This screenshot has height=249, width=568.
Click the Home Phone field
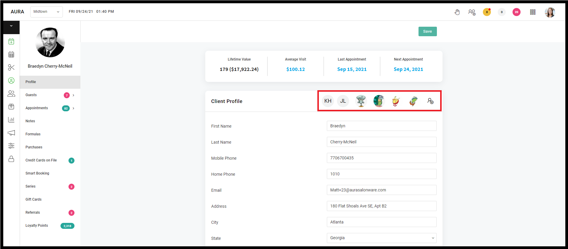(x=381, y=174)
